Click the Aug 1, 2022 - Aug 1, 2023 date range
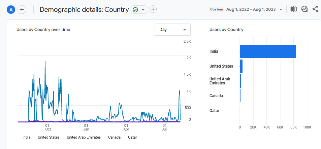Viewport: 321px width, 149px height. (251, 9)
